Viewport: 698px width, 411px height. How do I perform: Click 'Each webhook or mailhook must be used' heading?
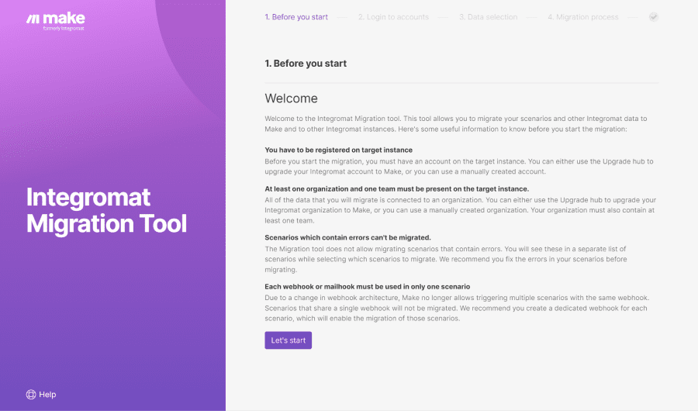368,287
